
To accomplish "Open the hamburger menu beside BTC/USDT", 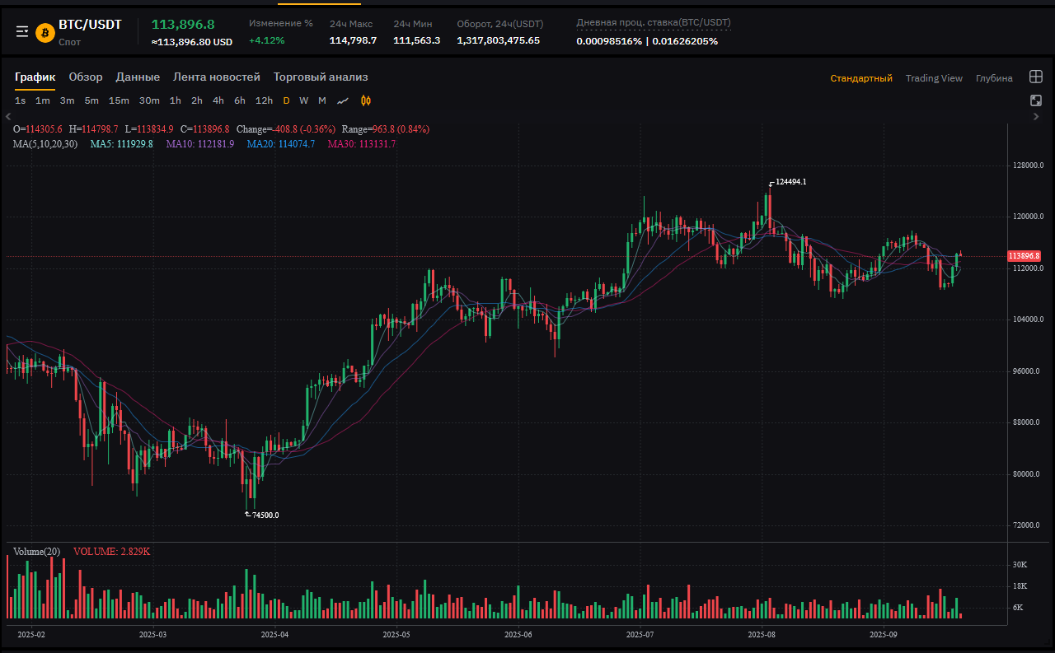I will (22, 31).
